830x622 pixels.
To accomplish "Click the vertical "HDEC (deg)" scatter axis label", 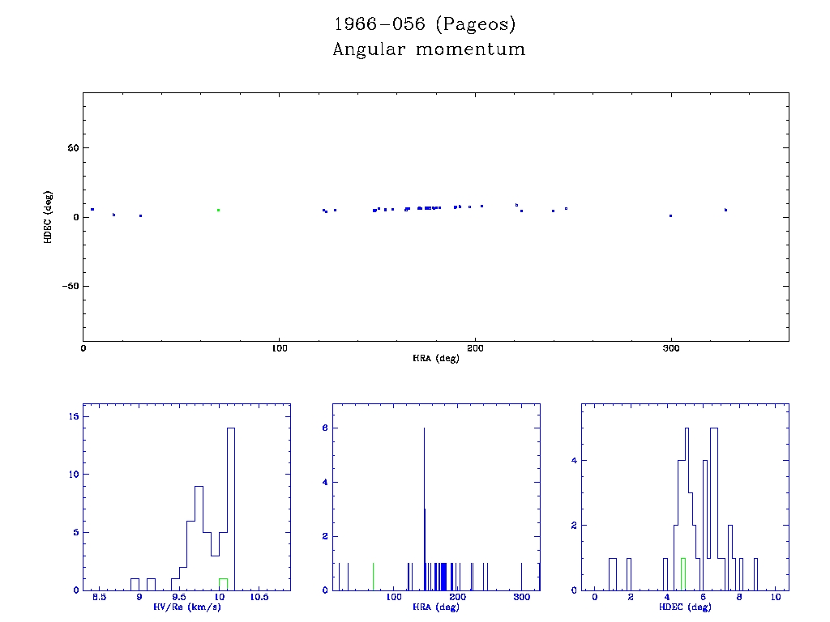I will click(49, 217).
